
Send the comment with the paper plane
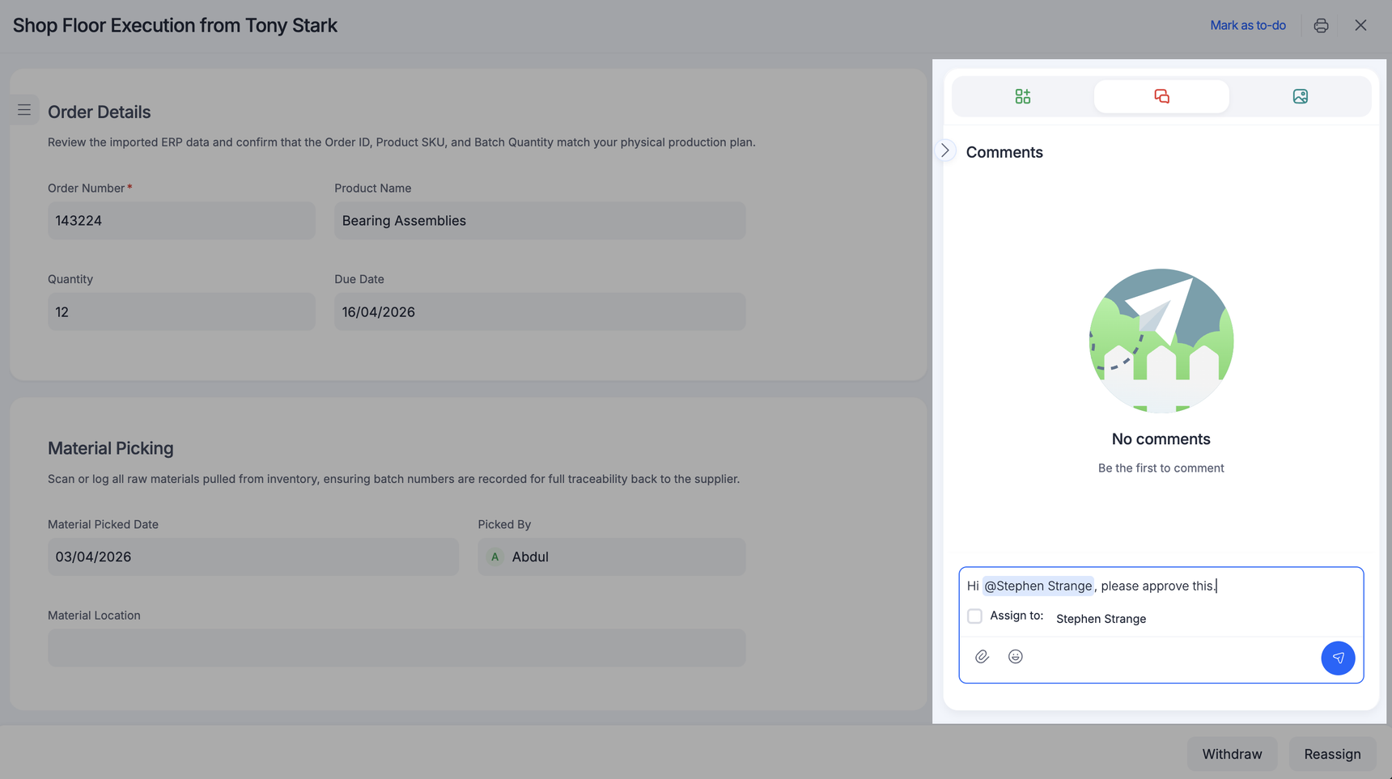[1337, 658]
